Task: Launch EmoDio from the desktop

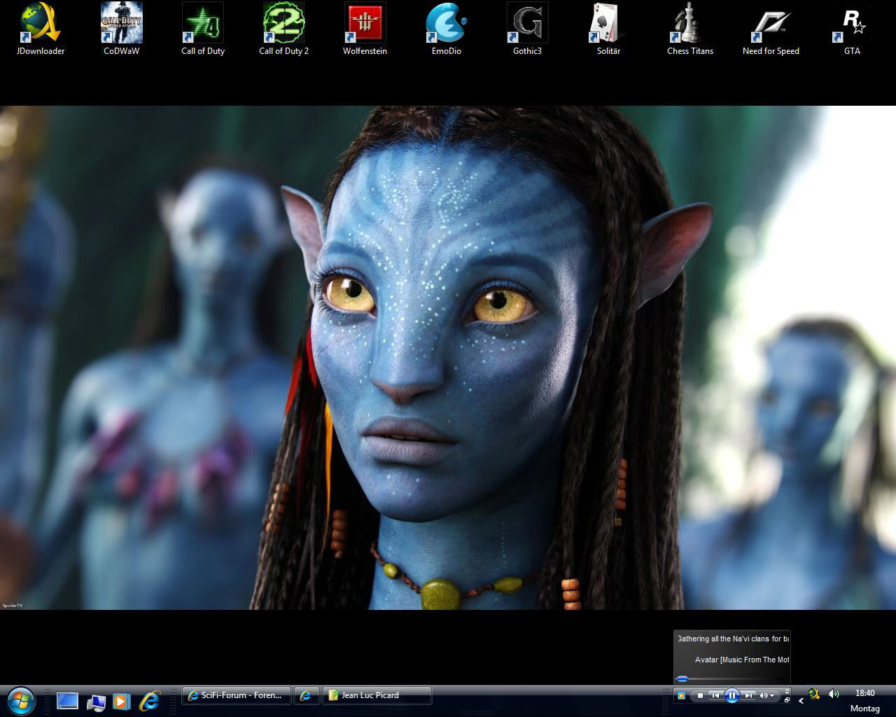Action: click(x=446, y=24)
